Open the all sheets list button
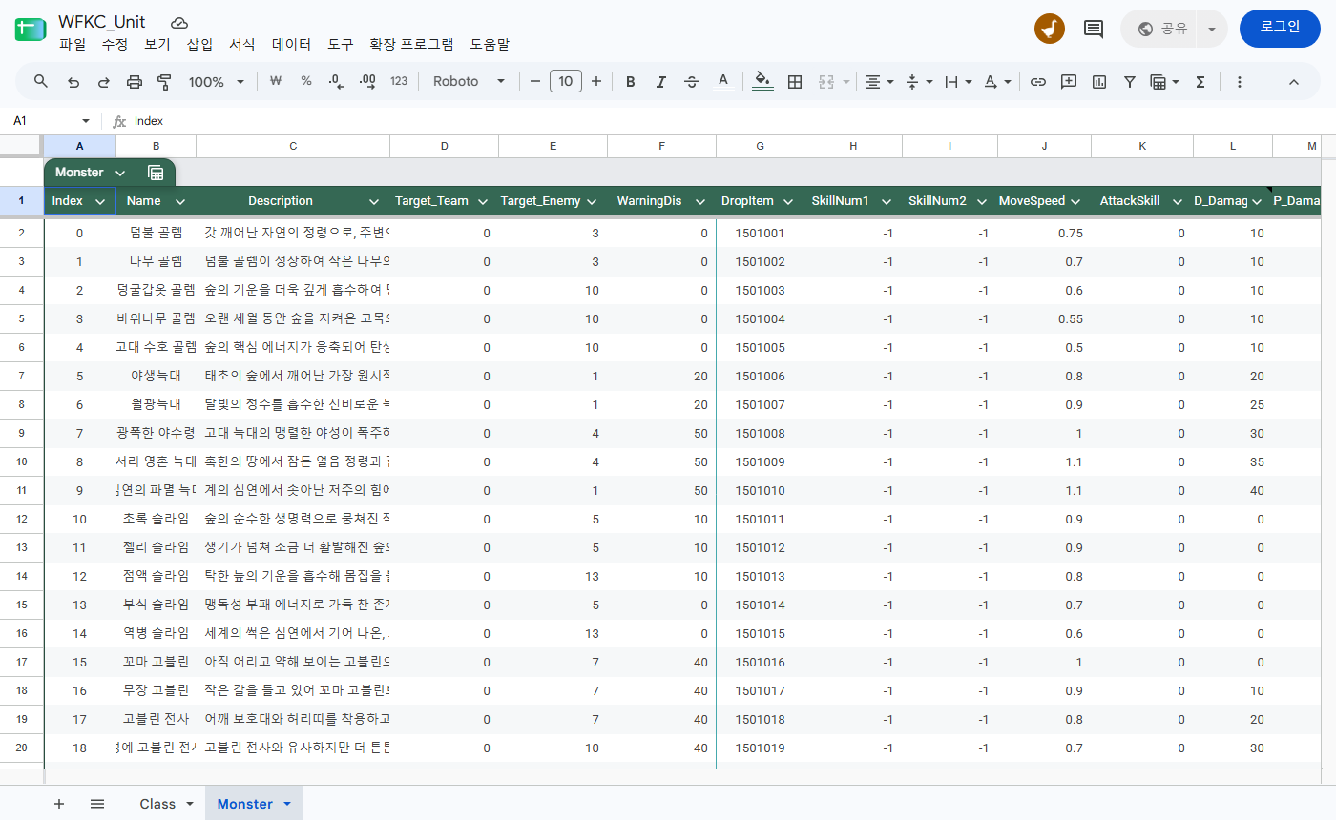1336x820 pixels. click(x=97, y=804)
